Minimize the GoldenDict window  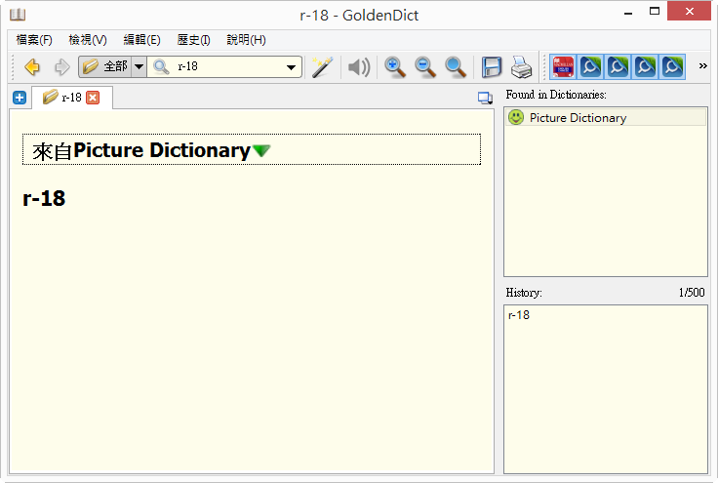(628, 13)
